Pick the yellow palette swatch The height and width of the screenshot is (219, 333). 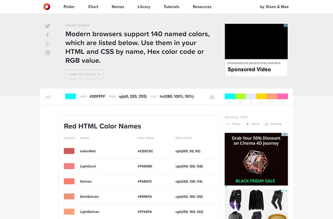(x=261, y=96)
